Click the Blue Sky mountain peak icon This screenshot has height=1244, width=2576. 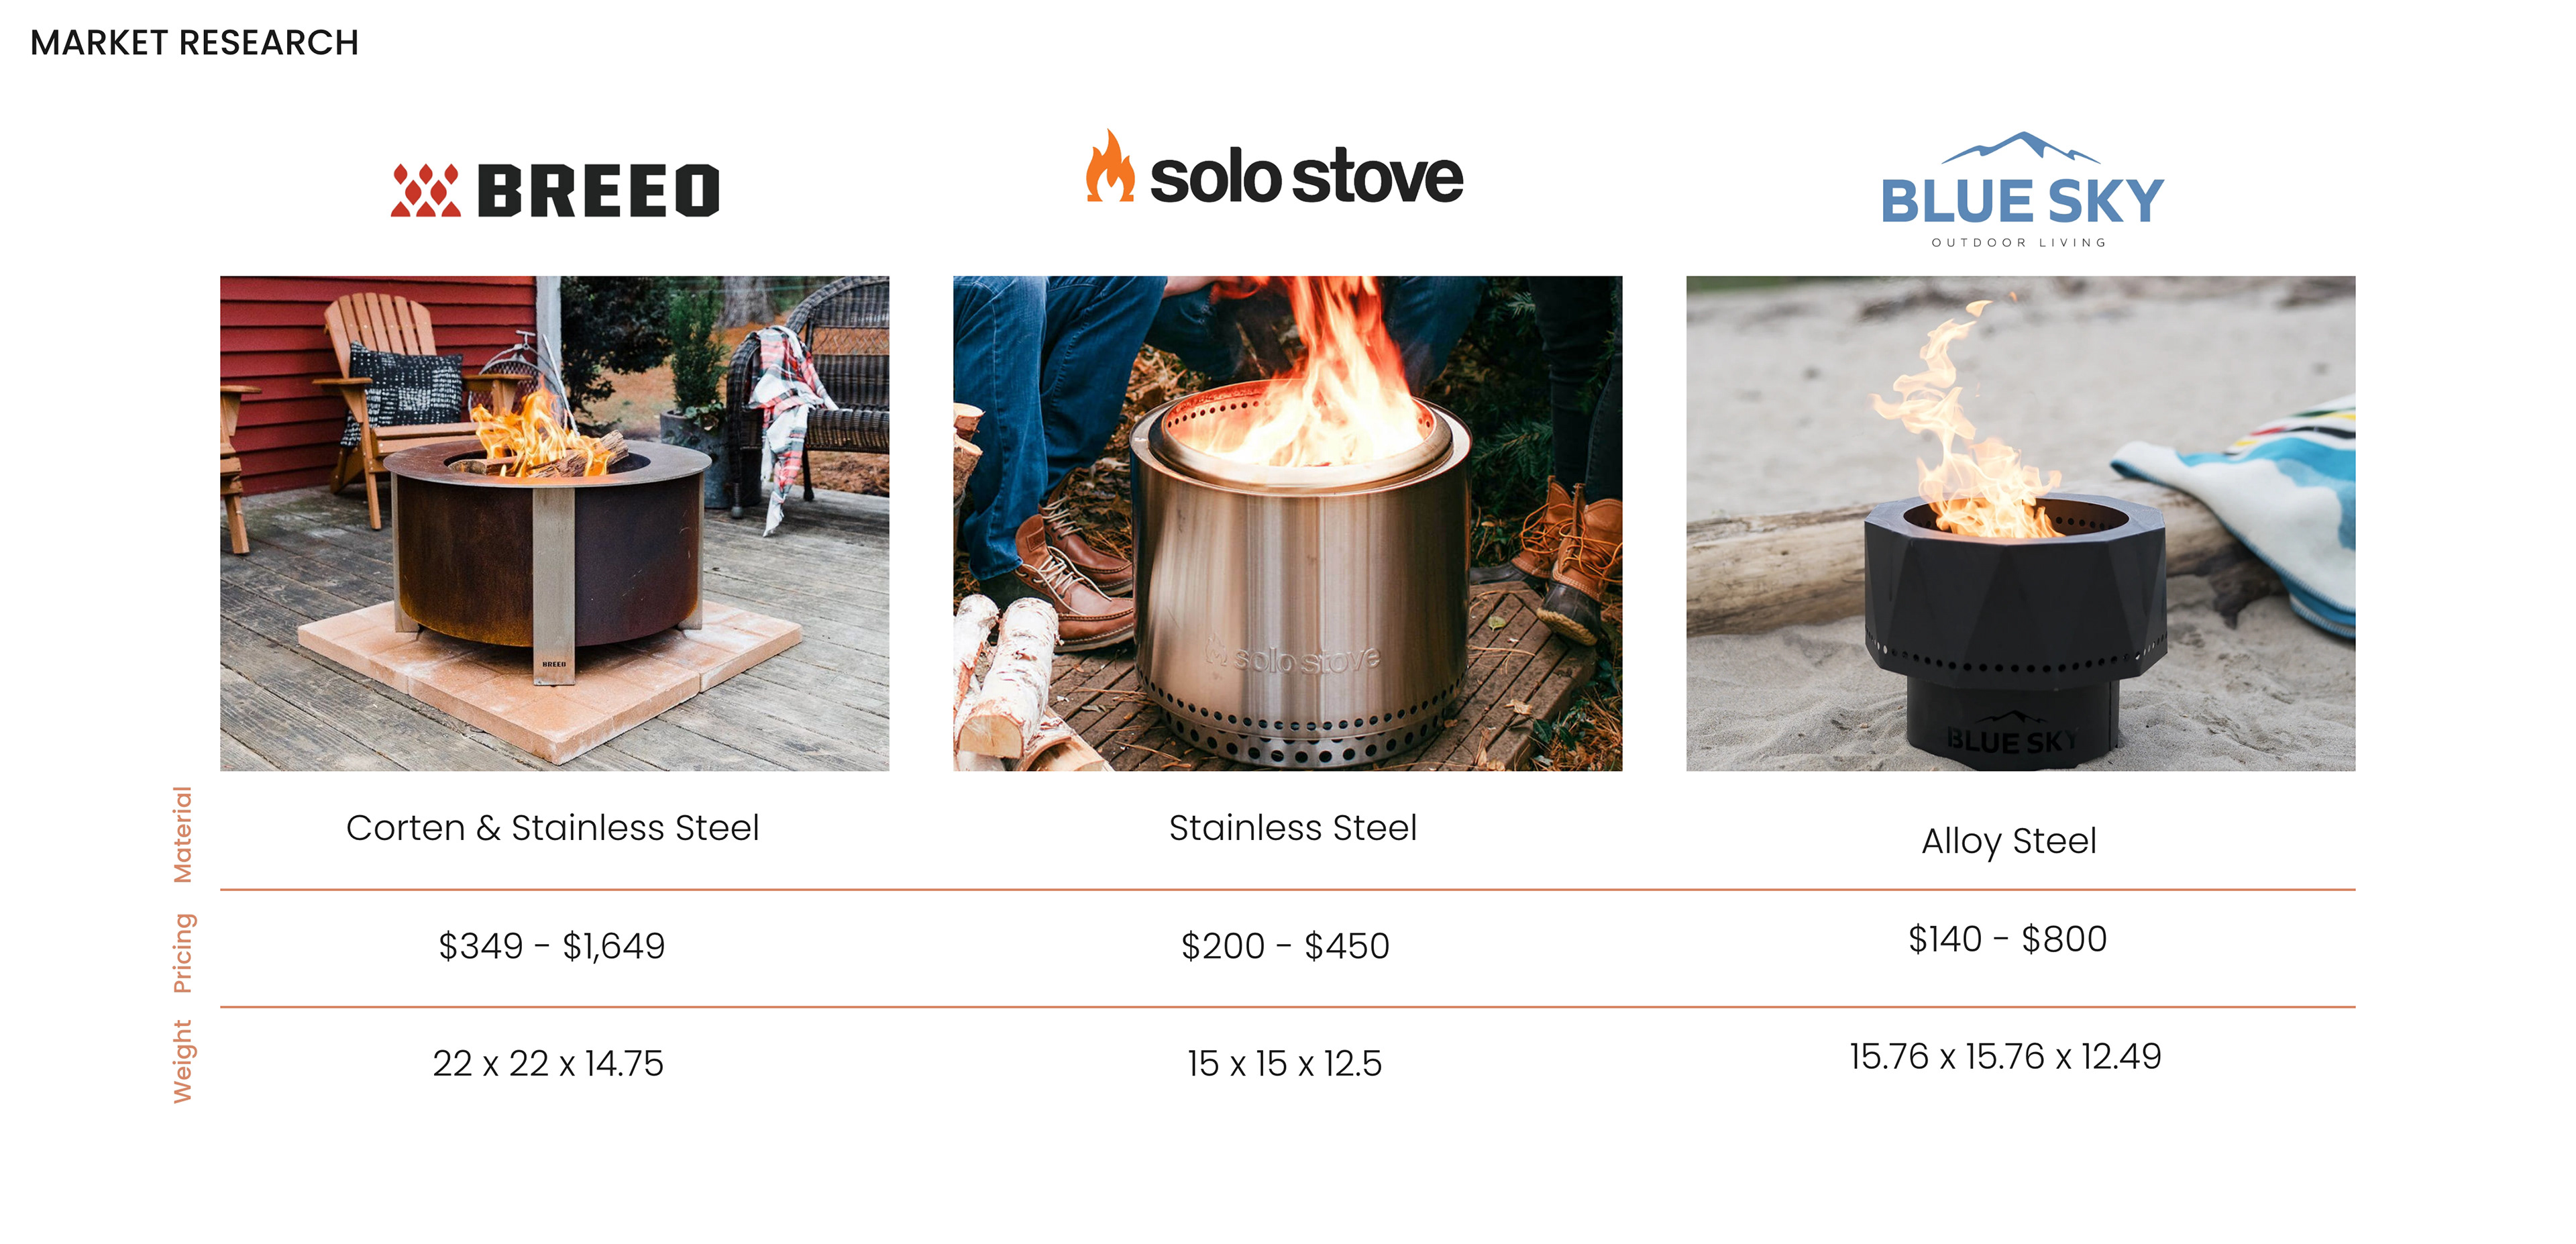point(2020,147)
